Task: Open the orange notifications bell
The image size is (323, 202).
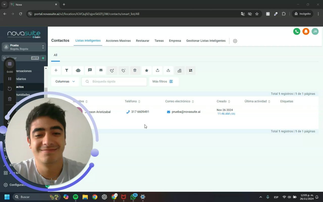Action: point(306,31)
